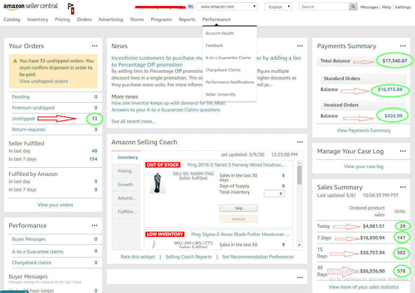Viewport: 415px width, 293px height.
Task: Open the Stores menu
Action: pyautogui.click(x=137, y=20)
